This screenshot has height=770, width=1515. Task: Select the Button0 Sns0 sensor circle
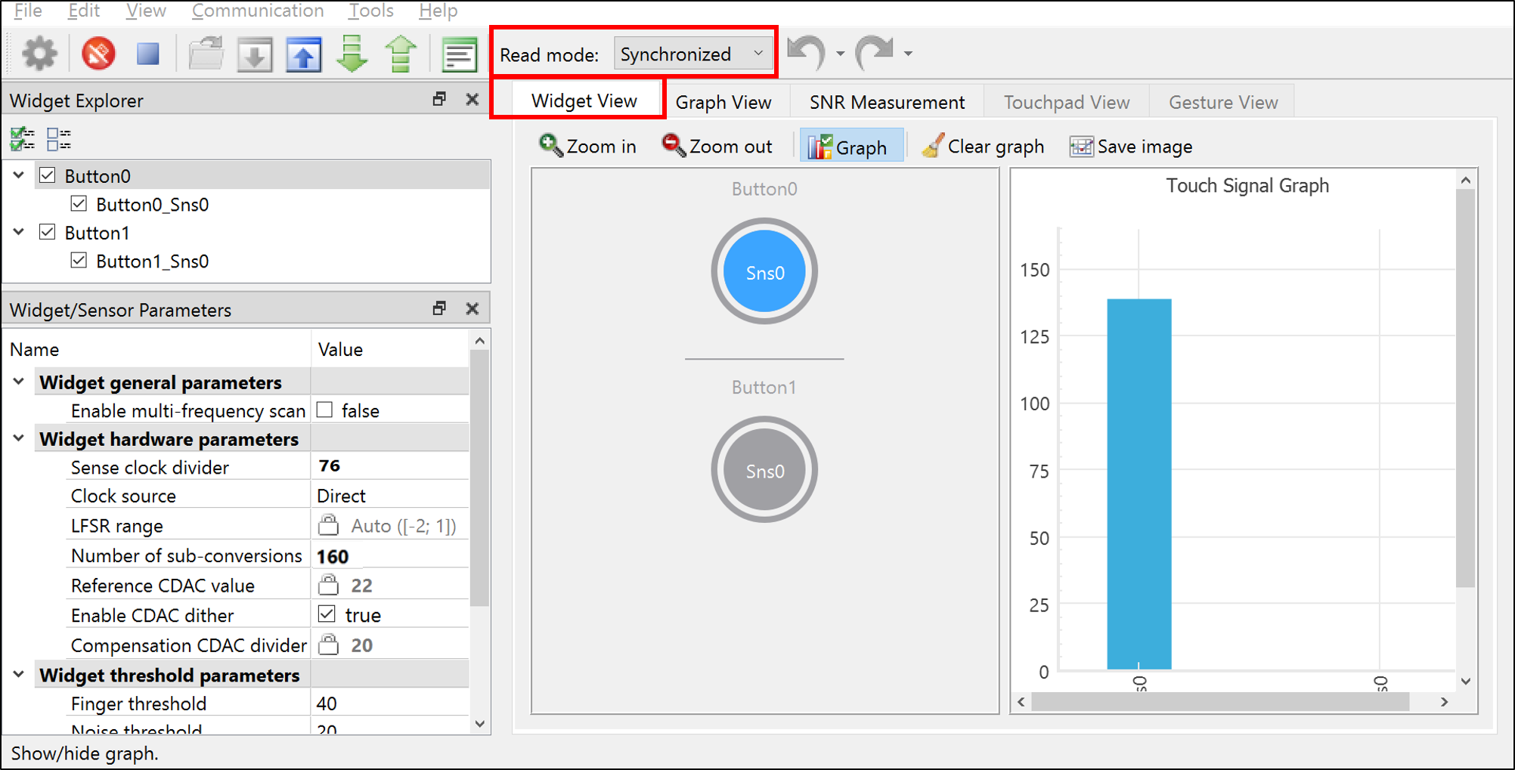764,271
